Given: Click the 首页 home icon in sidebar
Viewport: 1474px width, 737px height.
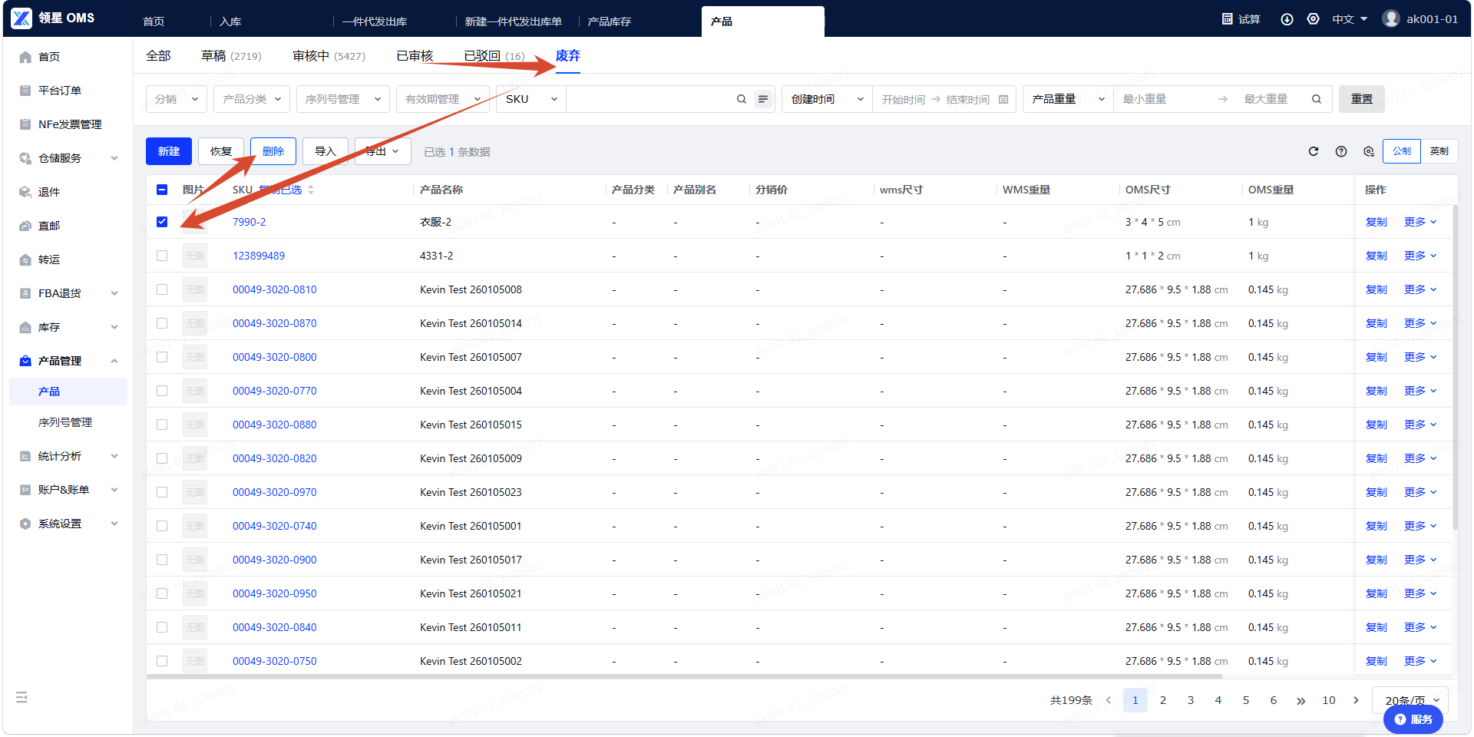Looking at the screenshot, I should coord(25,57).
